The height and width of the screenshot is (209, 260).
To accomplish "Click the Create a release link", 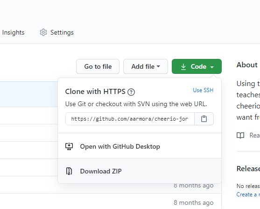I will pyautogui.click(x=248, y=195).
